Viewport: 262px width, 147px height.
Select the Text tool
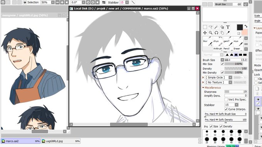pyautogui.click(x=228, y=27)
